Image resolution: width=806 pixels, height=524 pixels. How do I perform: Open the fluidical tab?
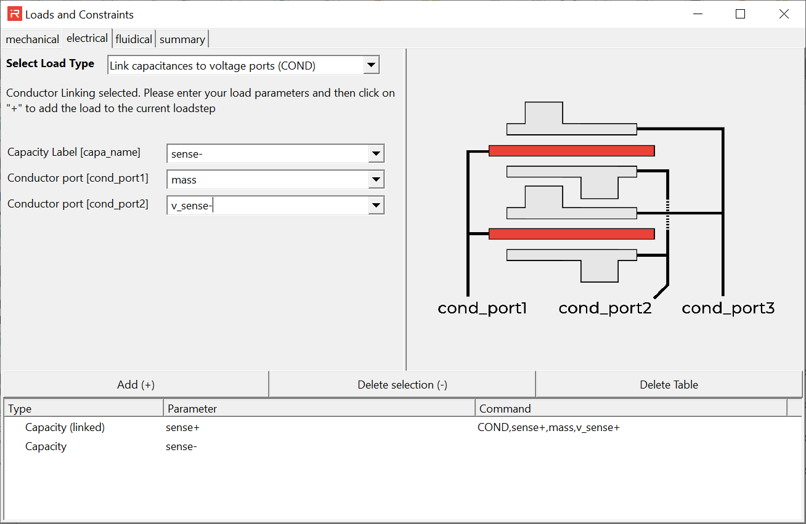pyautogui.click(x=134, y=39)
